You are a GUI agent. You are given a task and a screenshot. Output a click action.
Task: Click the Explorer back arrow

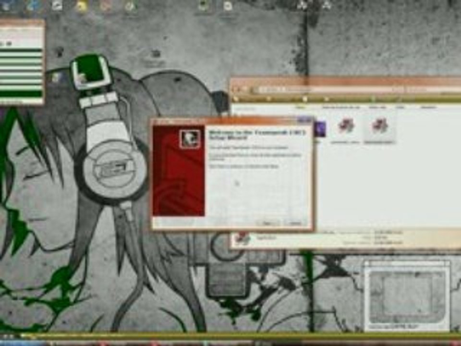pos(236,89)
